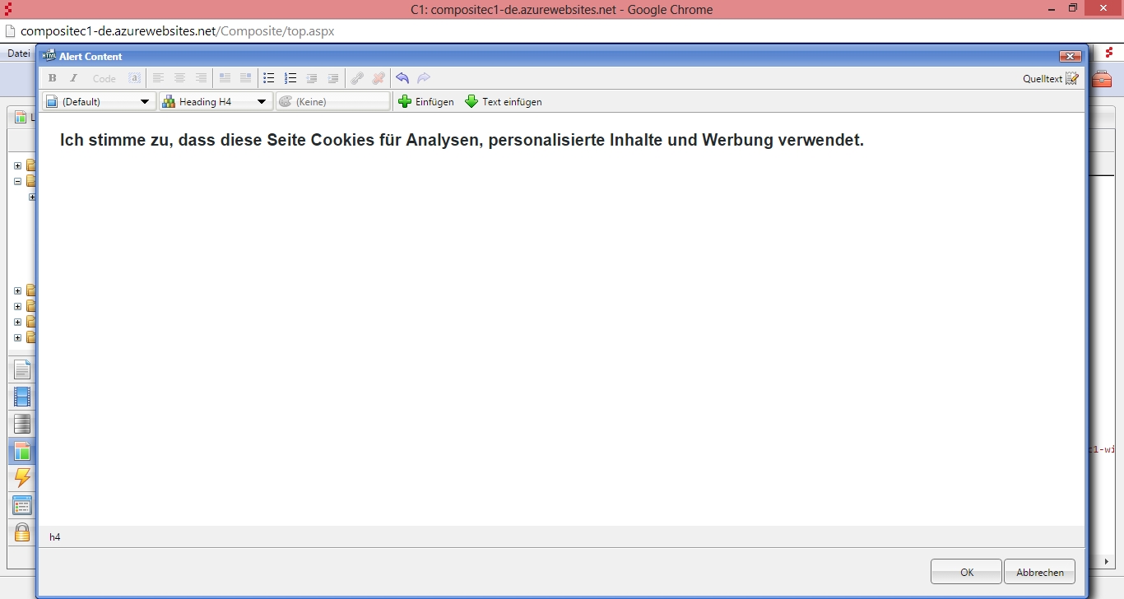Click Text einfügen paste button
Screen dimensions: 1124x599
tap(504, 101)
